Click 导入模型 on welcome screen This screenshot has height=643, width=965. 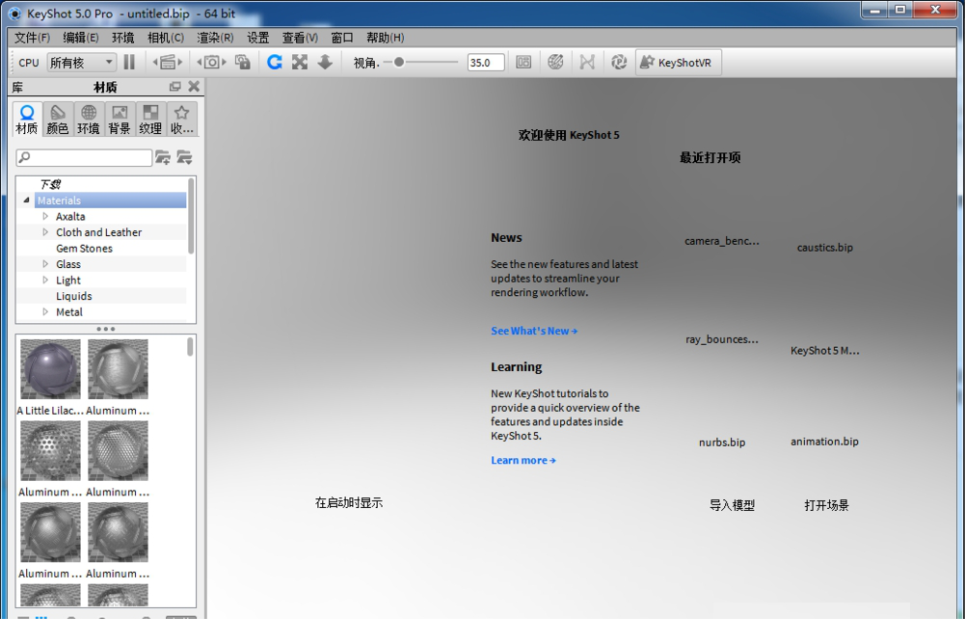[x=732, y=505]
